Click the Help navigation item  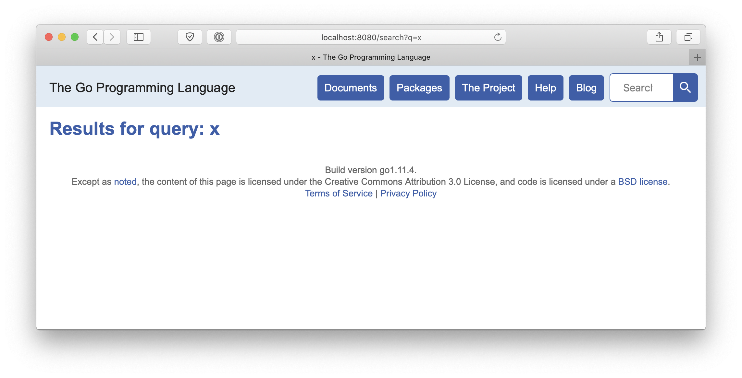[x=545, y=88]
